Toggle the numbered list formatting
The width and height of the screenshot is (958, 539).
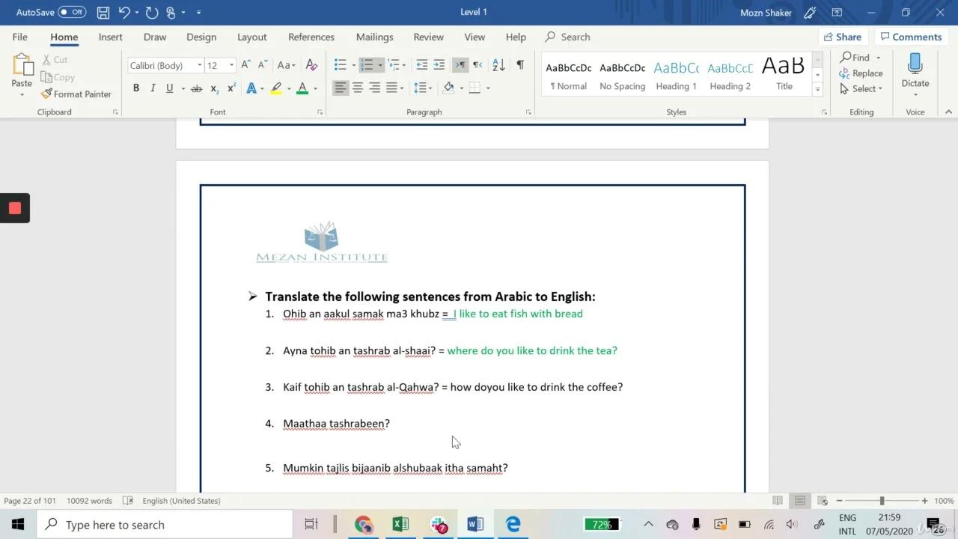(366, 64)
